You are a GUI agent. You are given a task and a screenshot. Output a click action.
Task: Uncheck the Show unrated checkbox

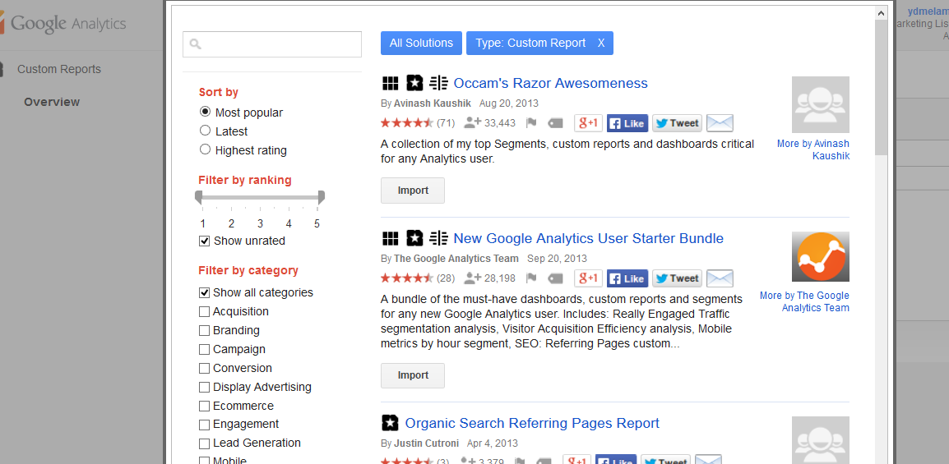(205, 241)
